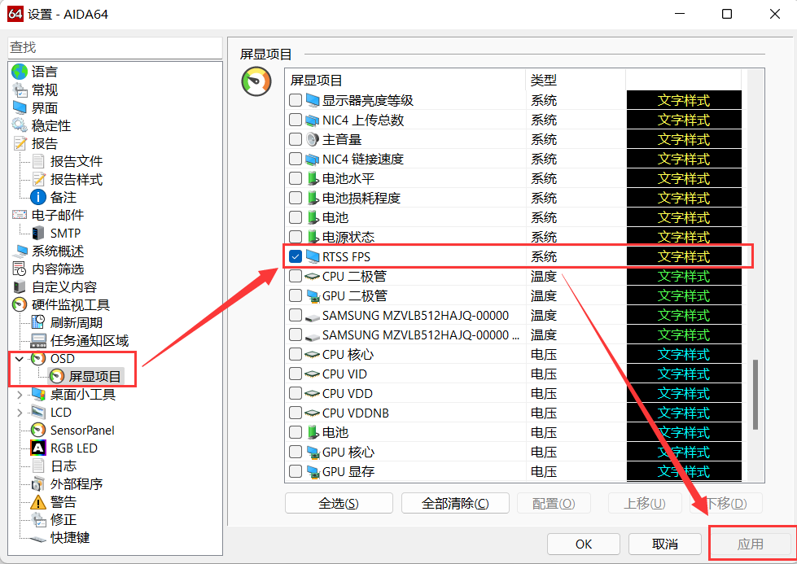The height and width of the screenshot is (564, 797).
Task: Select the keyboard icon for 快捷键
Action: click(x=38, y=539)
